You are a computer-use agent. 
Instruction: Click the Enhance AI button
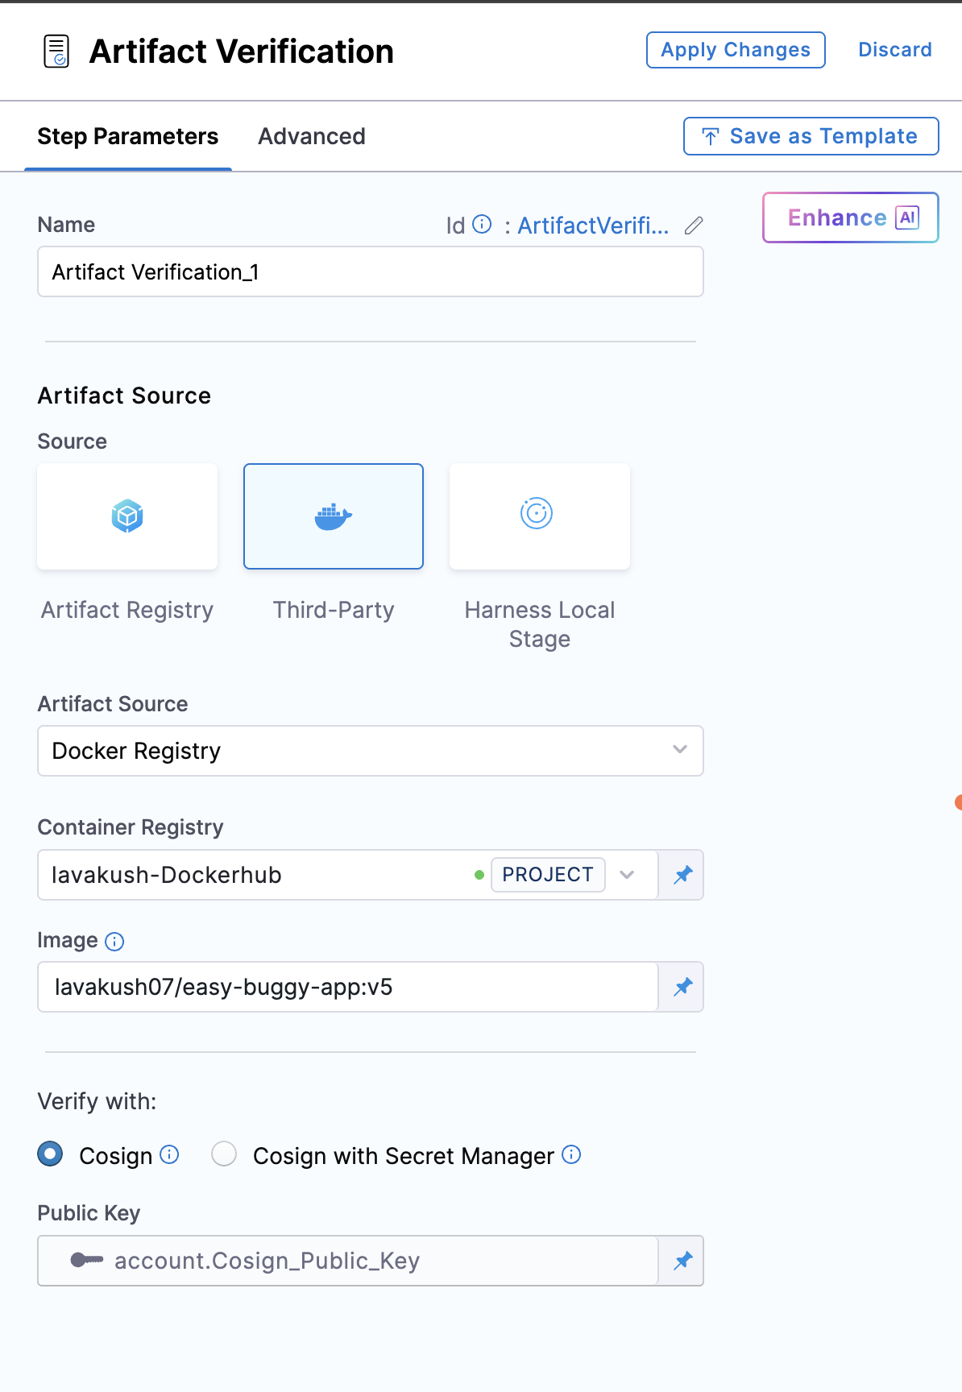coord(851,217)
